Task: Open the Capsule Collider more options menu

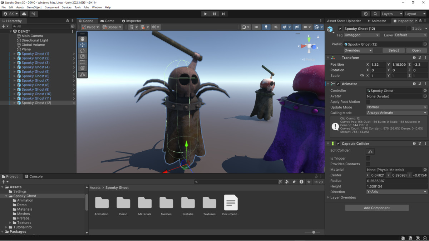Action: (x=425, y=144)
